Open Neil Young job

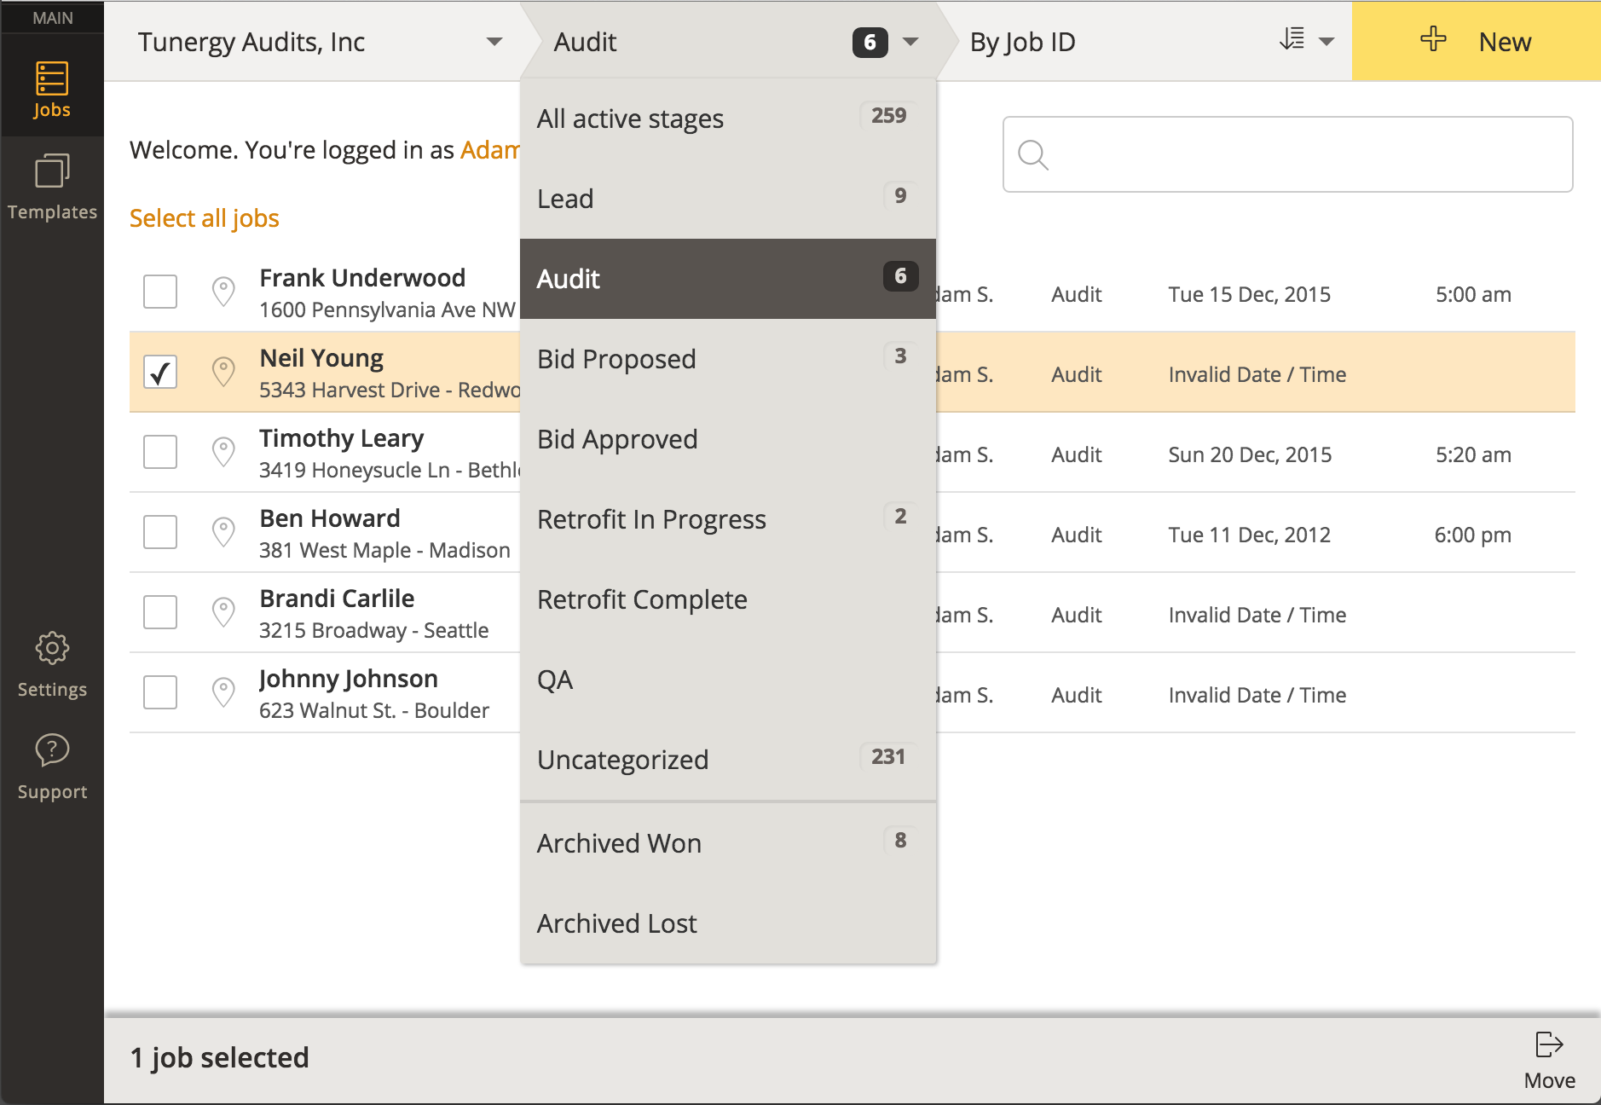321,358
